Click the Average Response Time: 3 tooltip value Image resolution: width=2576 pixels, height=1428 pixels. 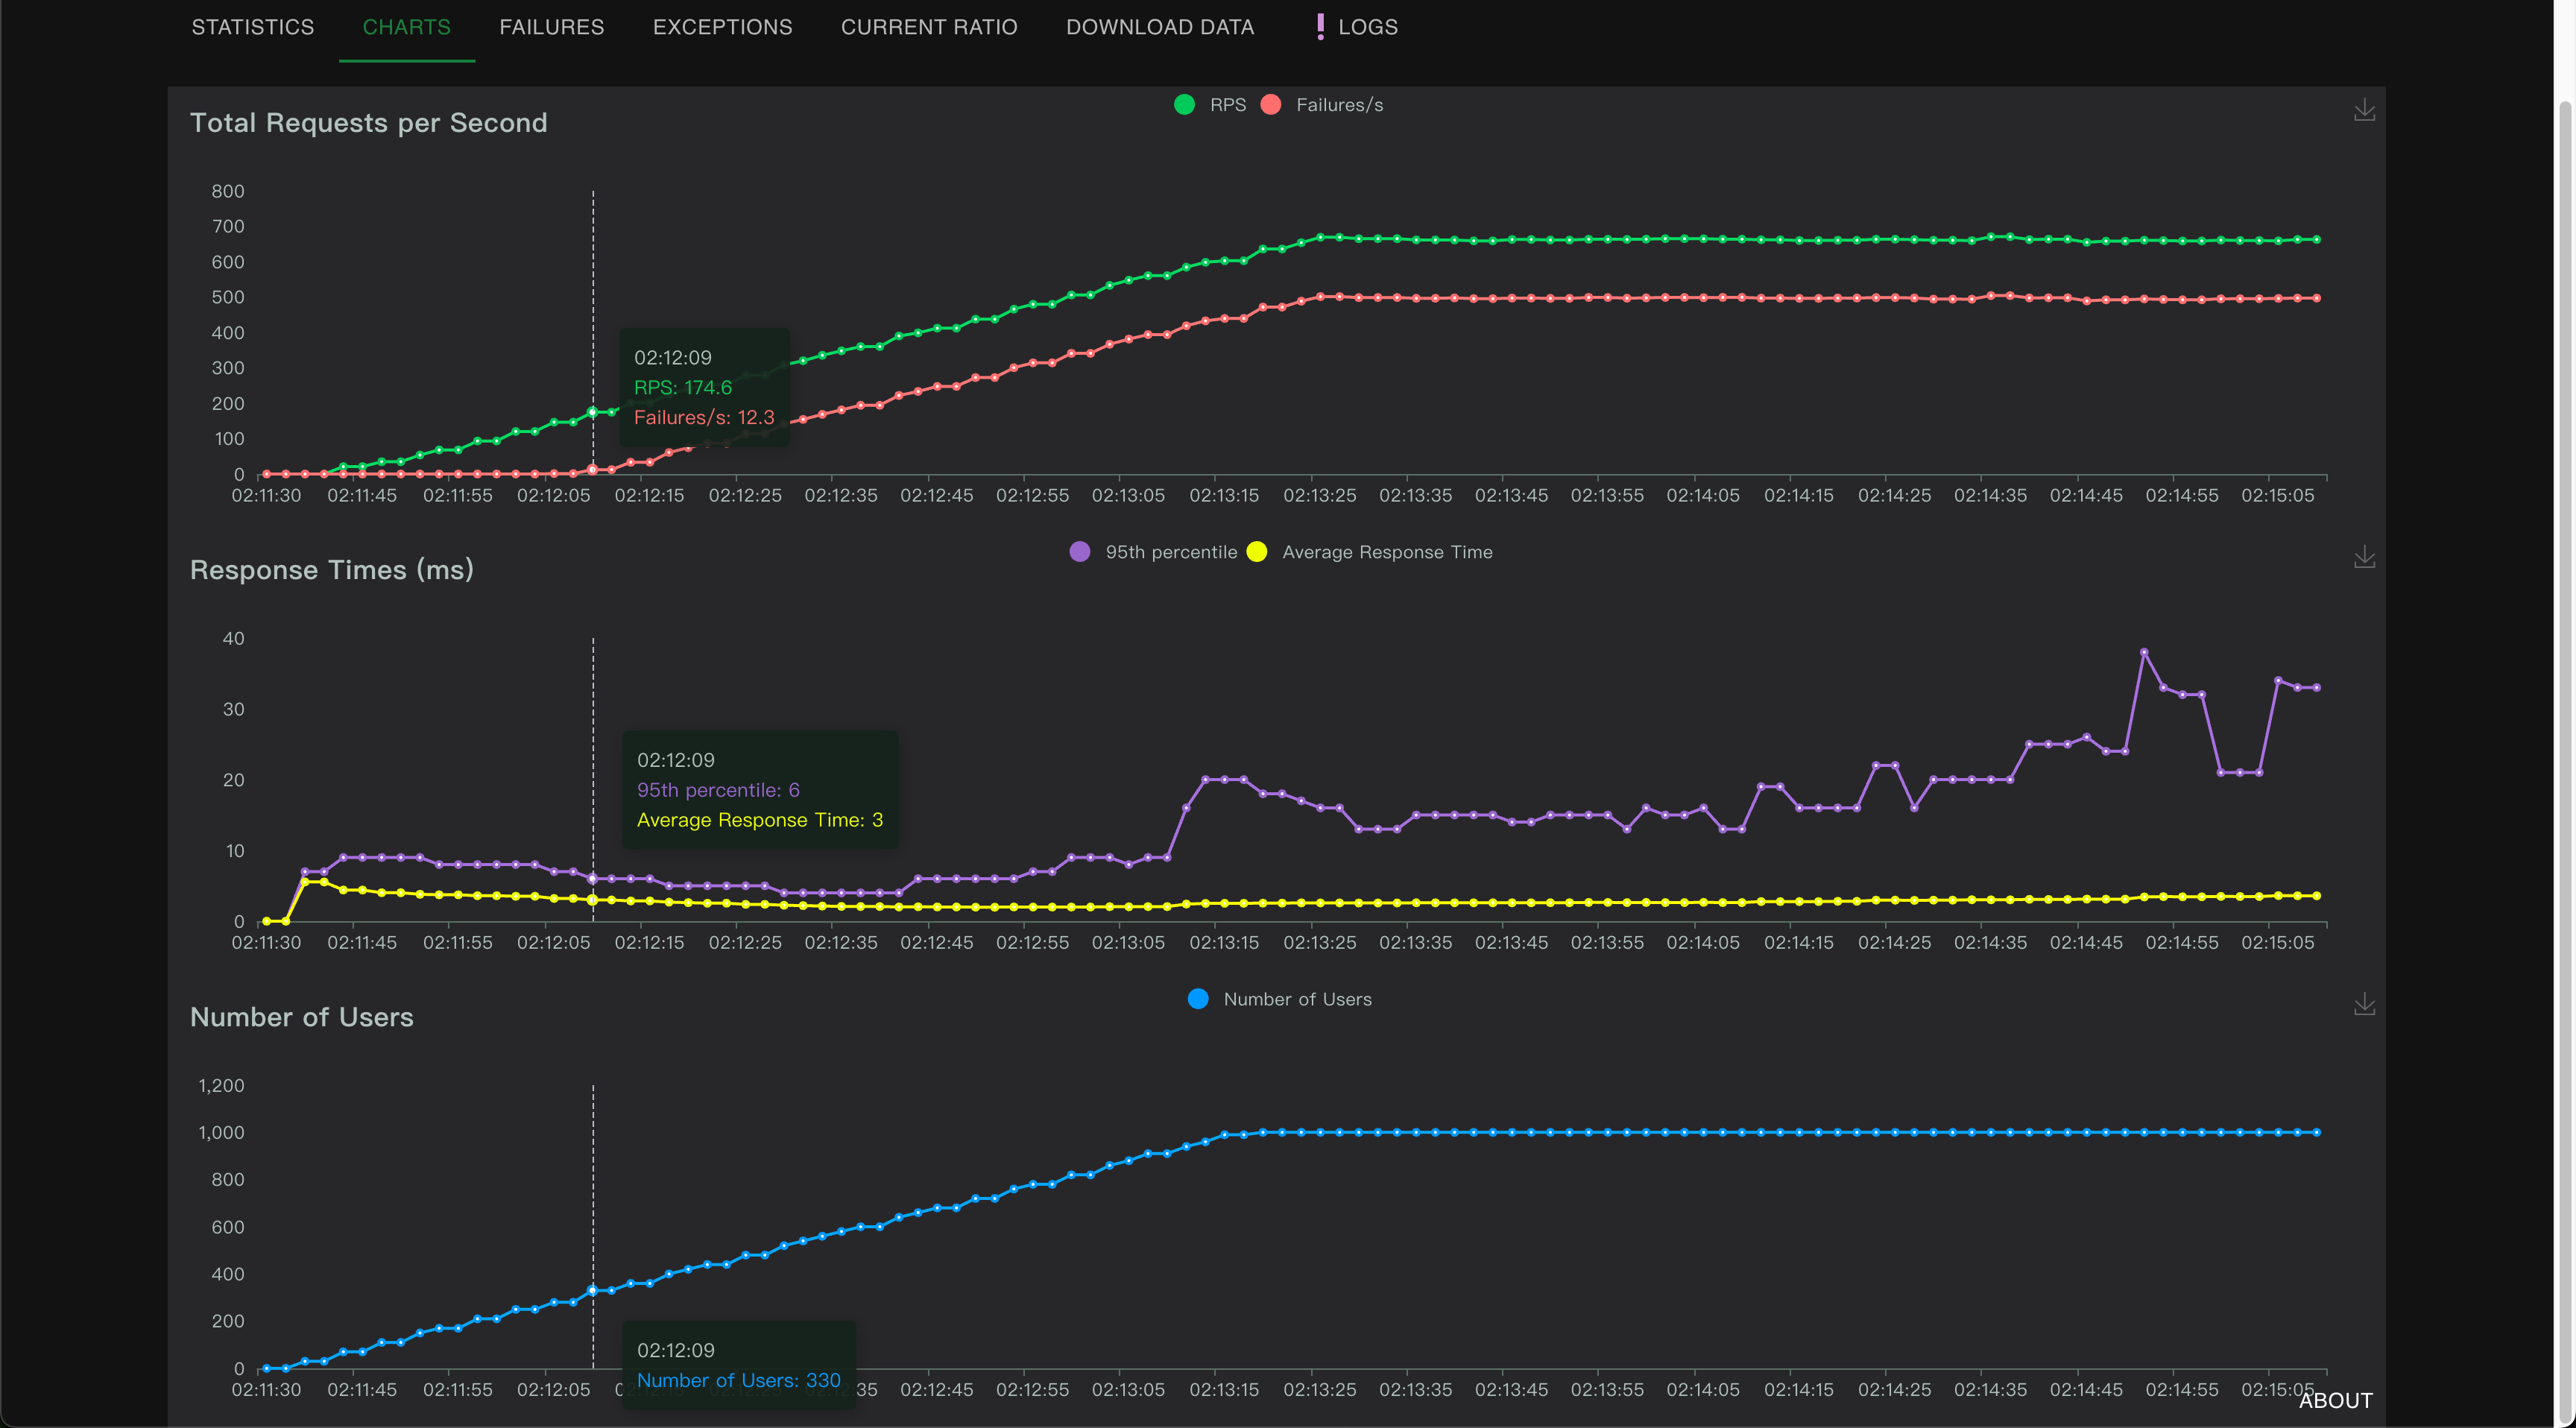tap(760, 820)
